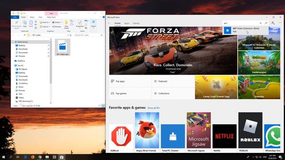Open the Township game tile
This screenshot has width=285, height=160.
click(259, 87)
